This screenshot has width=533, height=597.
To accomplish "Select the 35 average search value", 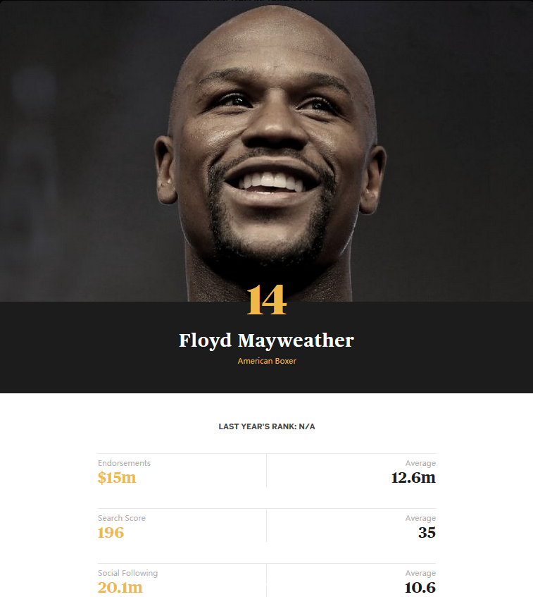I will (427, 533).
